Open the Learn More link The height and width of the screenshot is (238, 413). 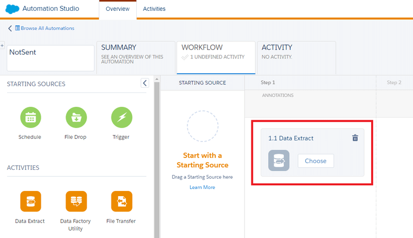[x=202, y=187]
